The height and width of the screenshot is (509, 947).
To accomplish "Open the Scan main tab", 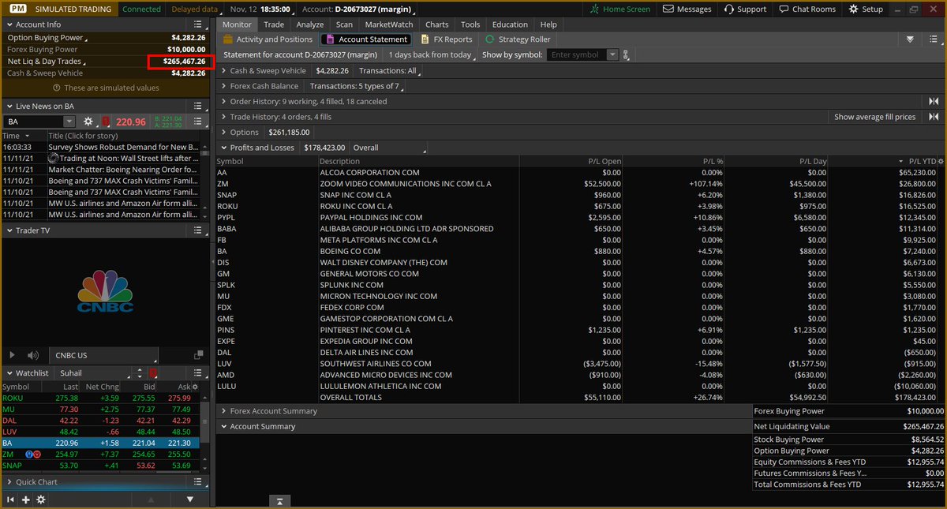I will tap(344, 24).
